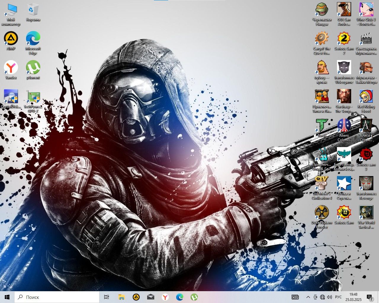Select the TechPowerUp GPU-Z desktop shortcut
This screenshot has height=303, width=379.
coord(33,101)
